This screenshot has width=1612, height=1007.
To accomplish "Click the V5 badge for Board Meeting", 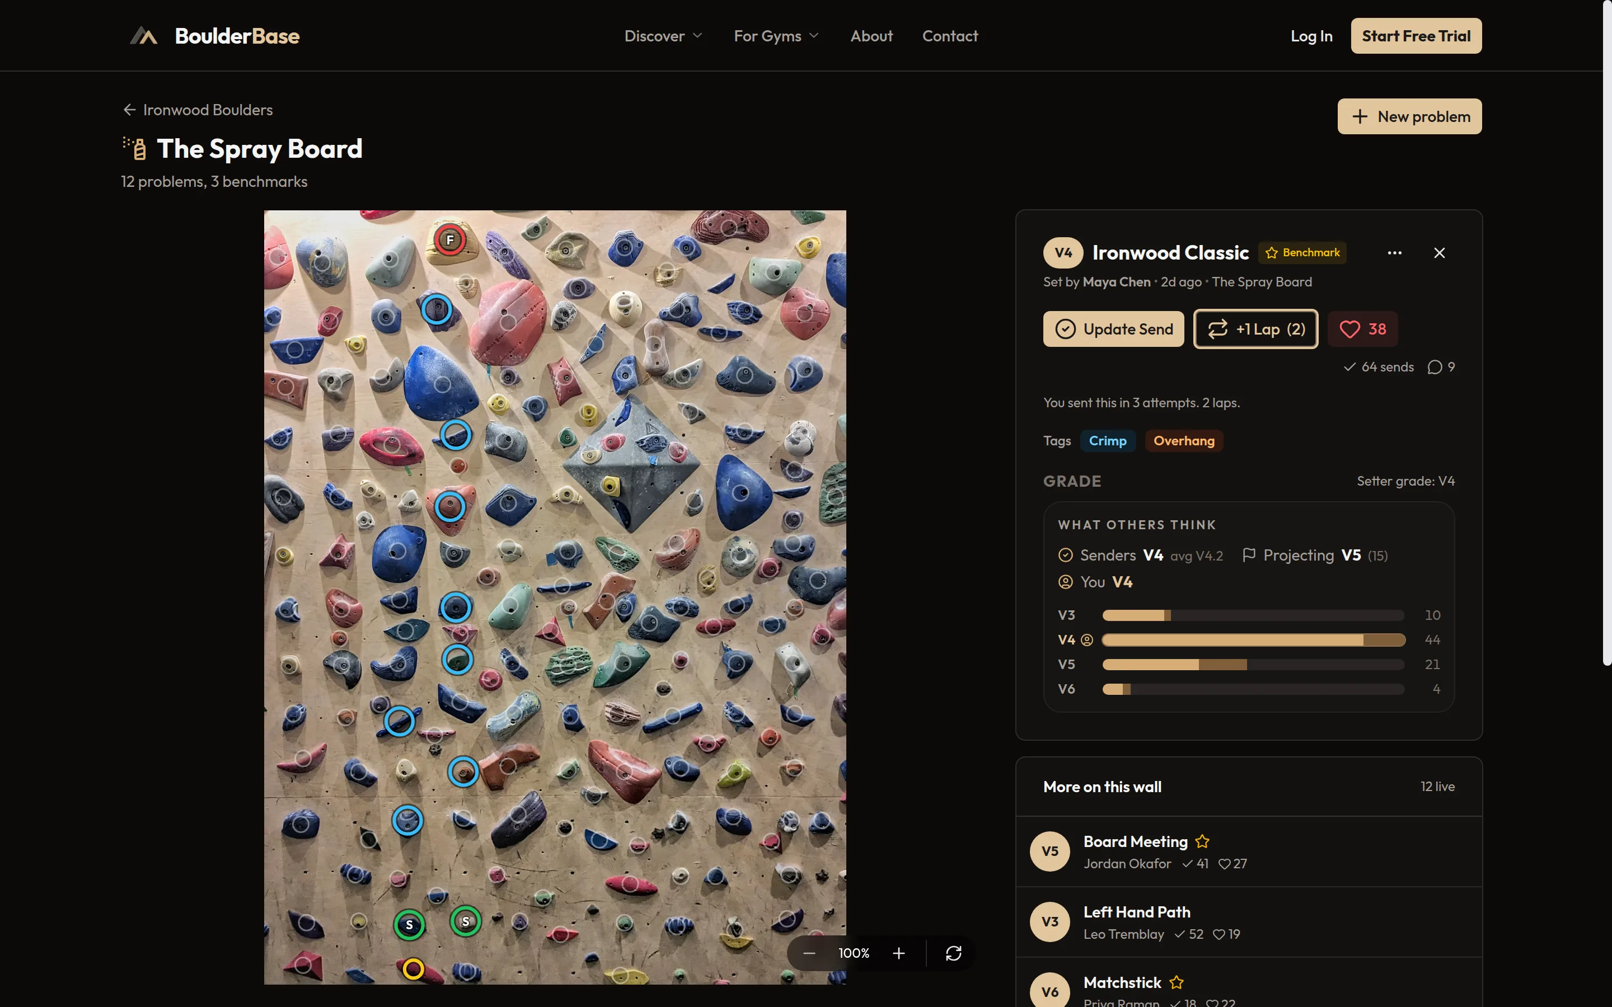I will click(1050, 851).
